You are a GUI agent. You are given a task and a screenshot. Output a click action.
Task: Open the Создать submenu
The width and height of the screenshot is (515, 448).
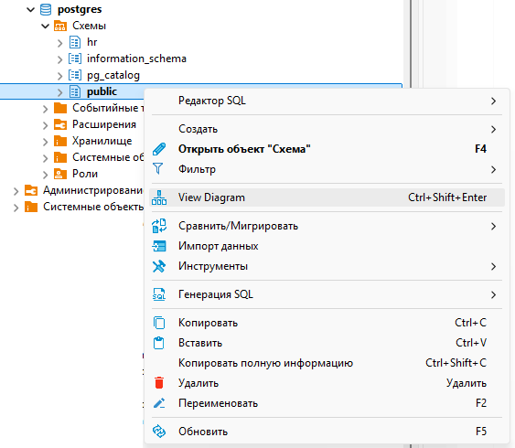click(x=327, y=129)
